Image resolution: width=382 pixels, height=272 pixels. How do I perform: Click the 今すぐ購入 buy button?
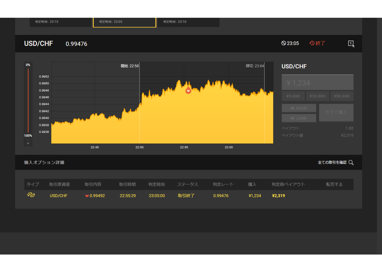[x=336, y=112]
